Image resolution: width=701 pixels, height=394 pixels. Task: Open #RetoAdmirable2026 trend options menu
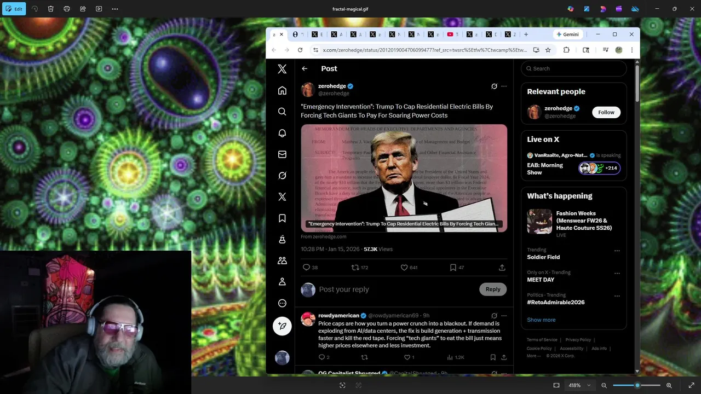[617, 296]
